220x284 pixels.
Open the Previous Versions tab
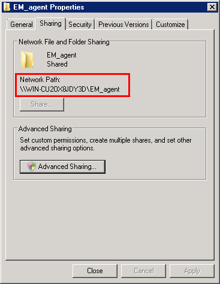[x=123, y=25]
